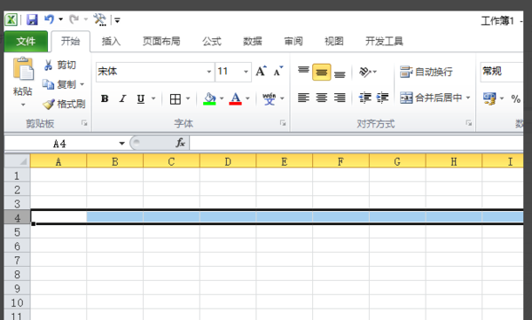Align text right
Viewport: 532px width, 320px height.
pyautogui.click(x=340, y=98)
